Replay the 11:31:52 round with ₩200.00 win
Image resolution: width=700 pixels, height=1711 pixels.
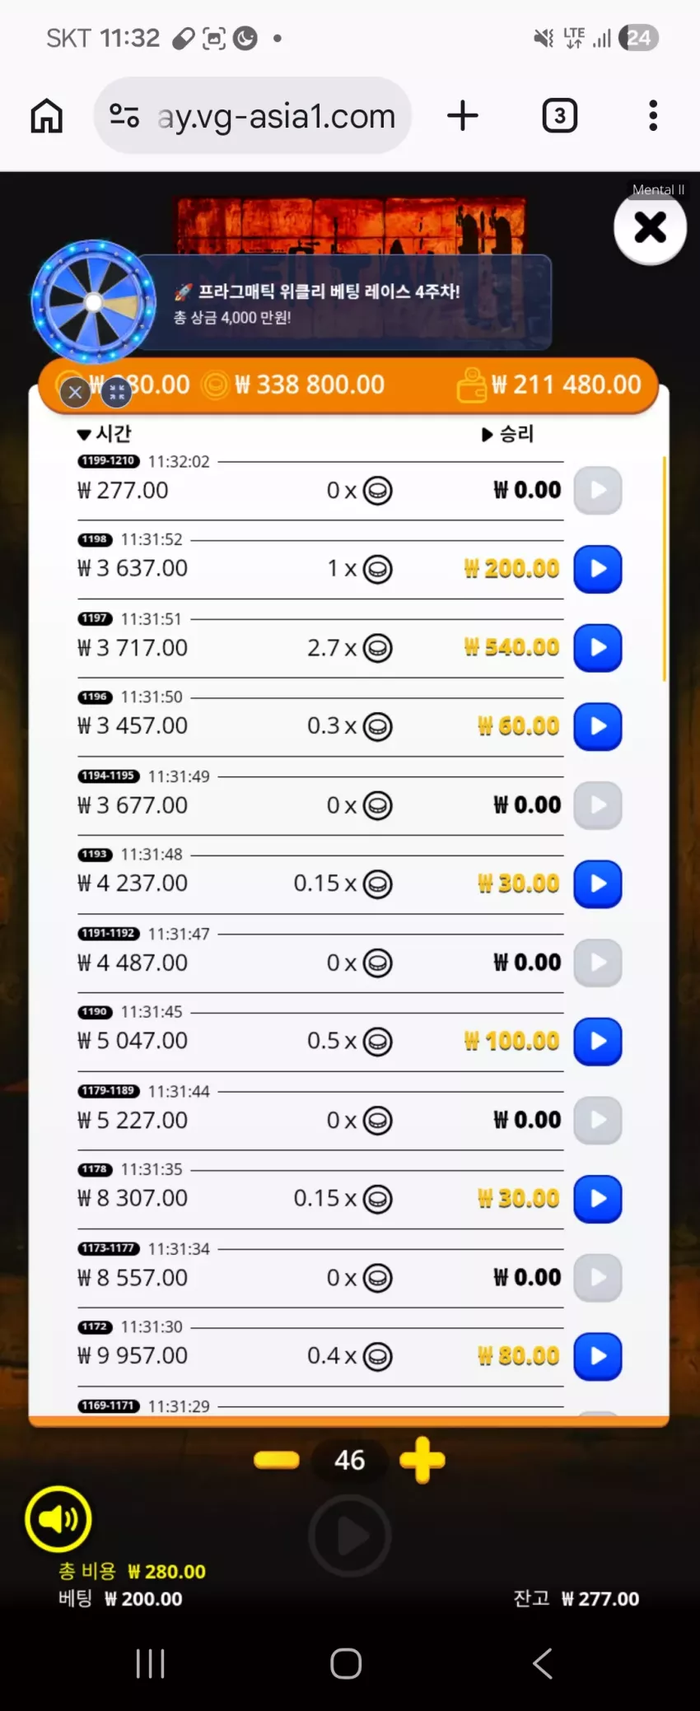click(x=598, y=569)
